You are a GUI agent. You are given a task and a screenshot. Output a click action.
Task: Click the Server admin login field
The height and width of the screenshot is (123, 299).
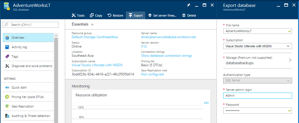[x=257, y=95]
